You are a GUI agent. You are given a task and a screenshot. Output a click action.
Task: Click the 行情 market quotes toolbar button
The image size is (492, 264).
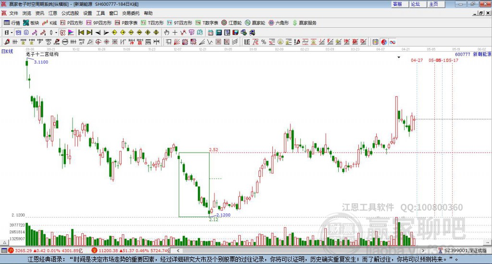12,23
